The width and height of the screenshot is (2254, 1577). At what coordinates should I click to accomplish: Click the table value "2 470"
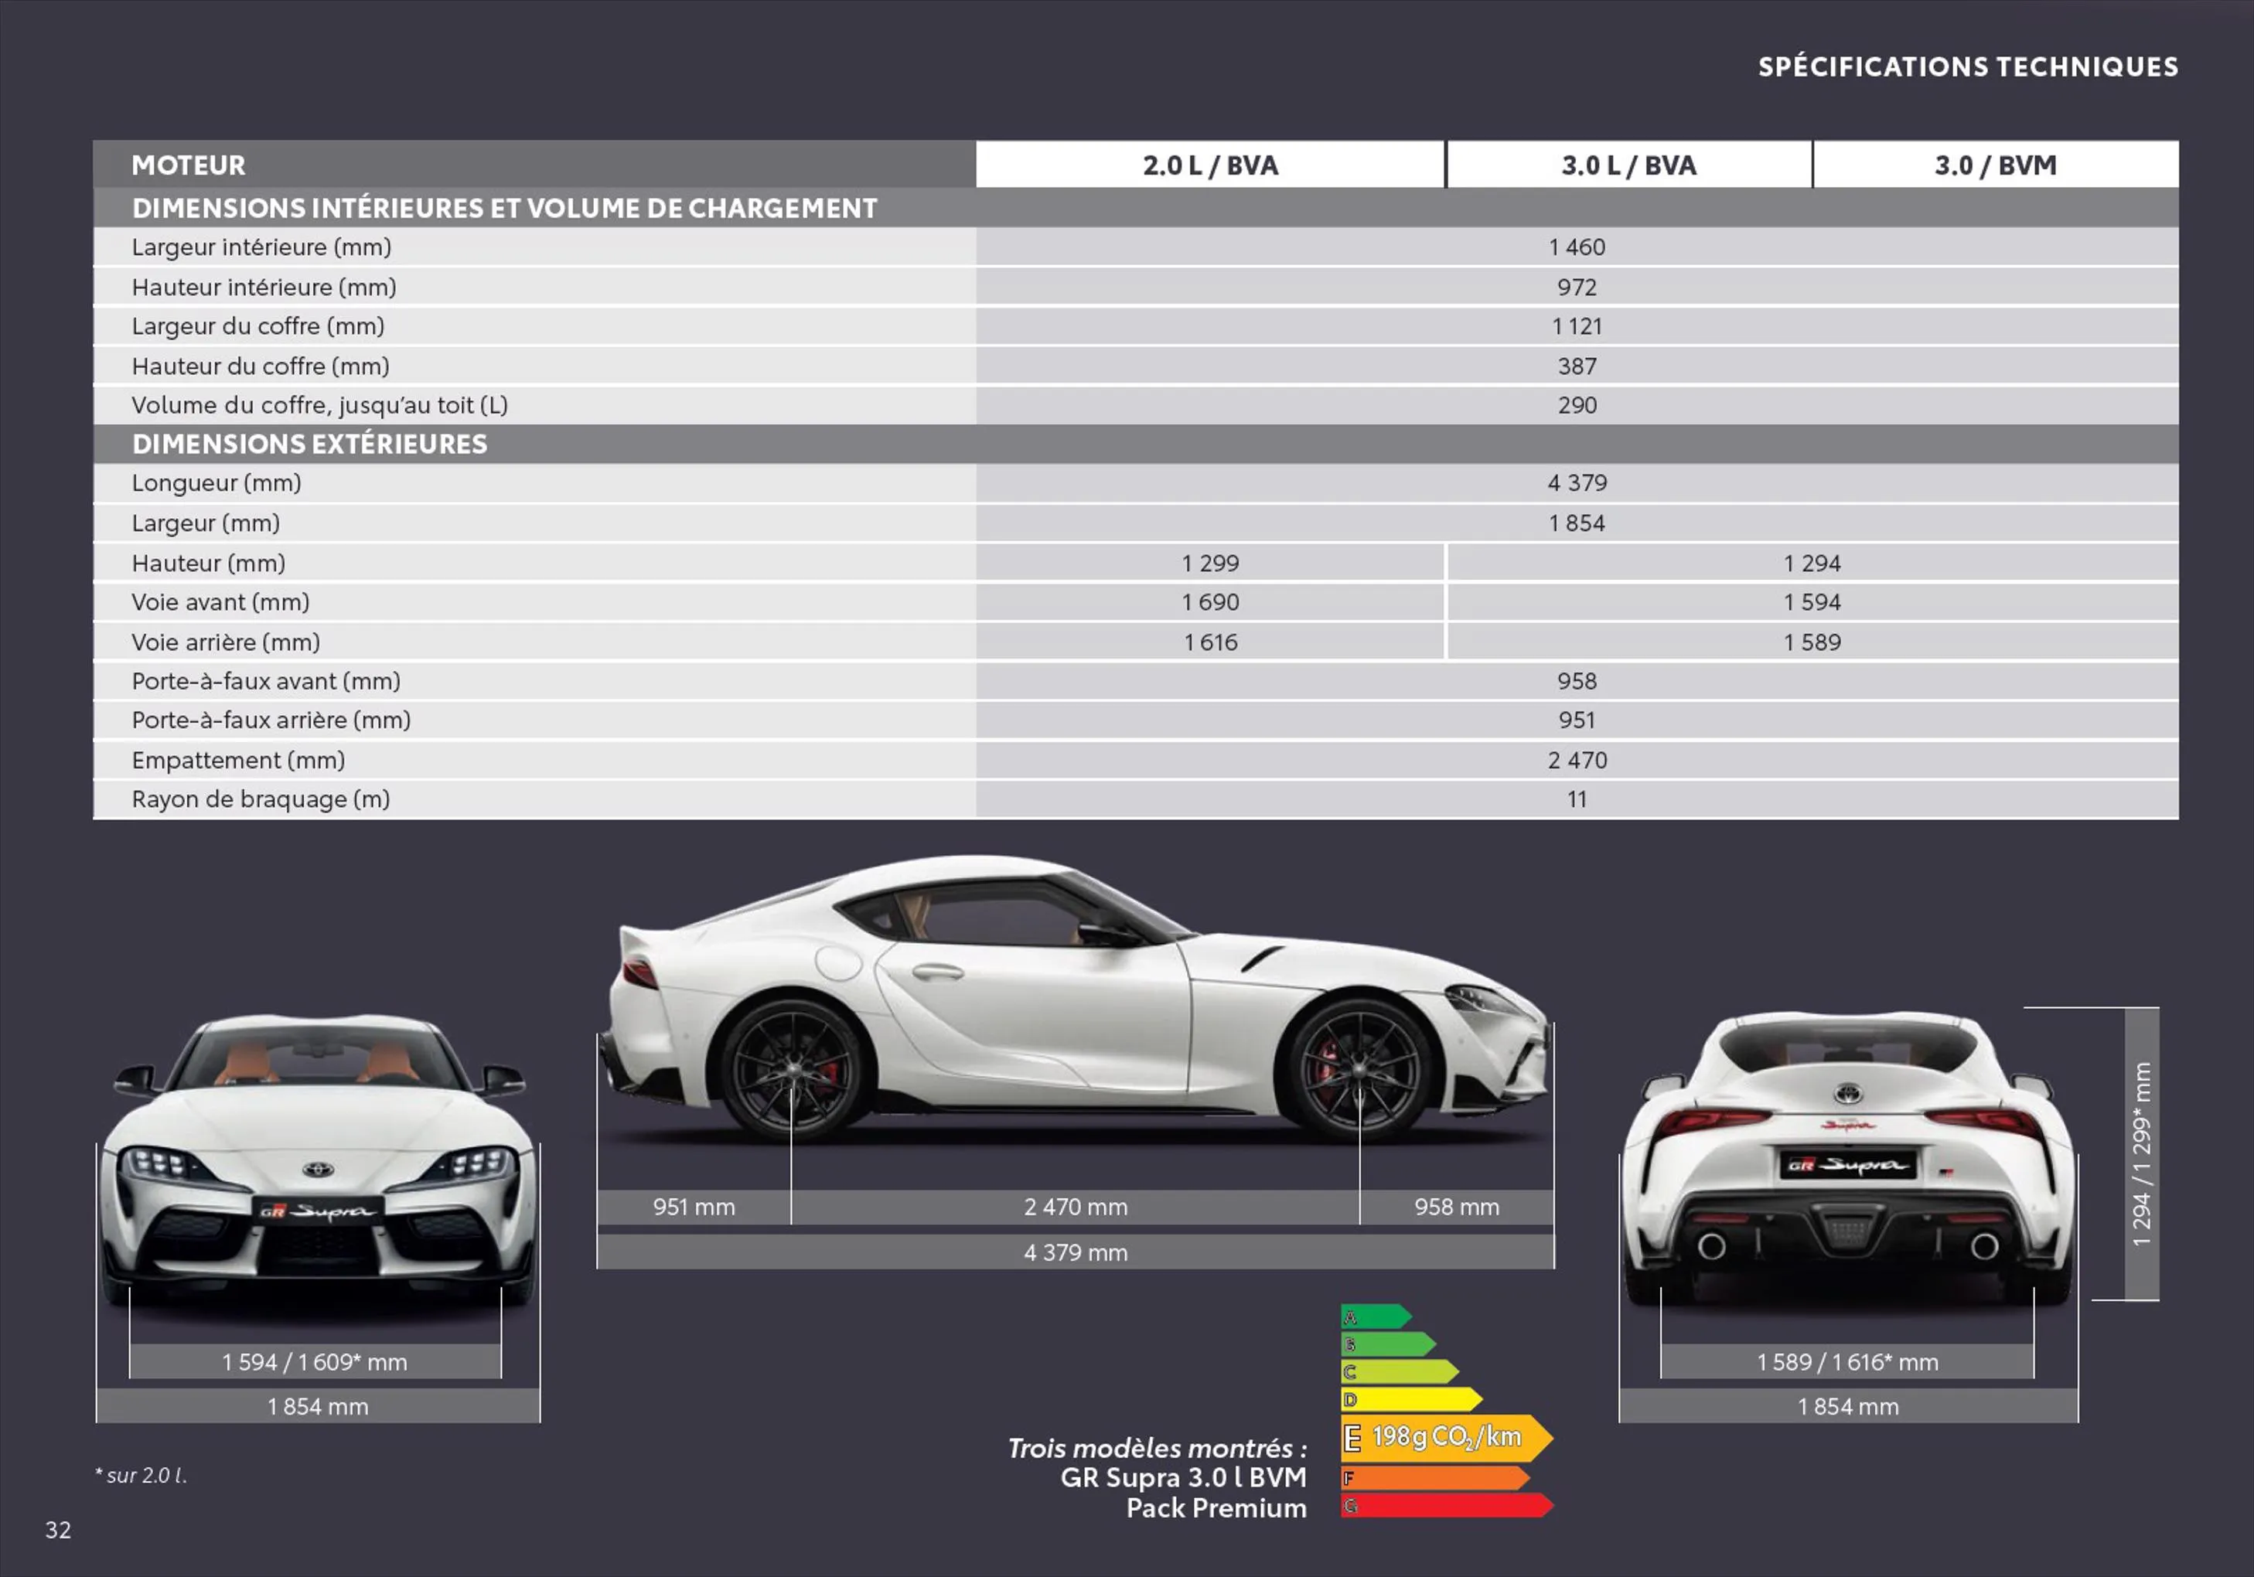1577,760
